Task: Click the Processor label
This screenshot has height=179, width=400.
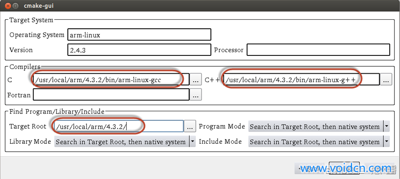Action: click(x=229, y=50)
